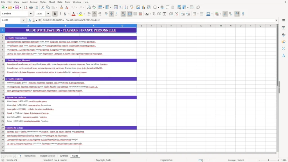Adjust the zoom slider handle
288x162 pixels.
(x=269, y=160)
